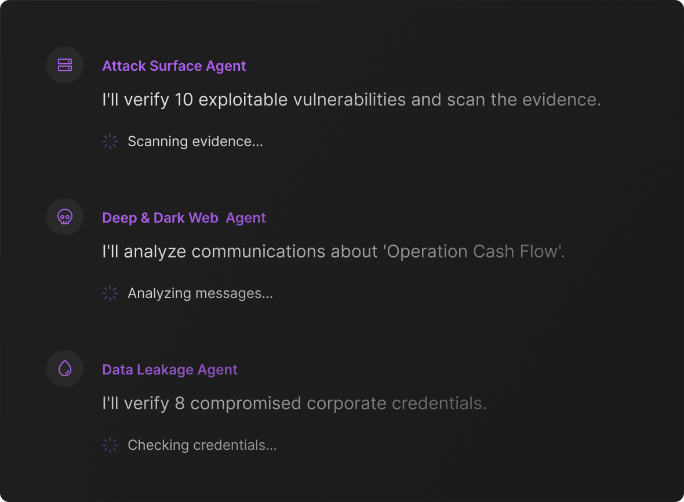Click the quoted 'Operation Cash Flow' text
This screenshot has width=684, height=502.
click(x=474, y=252)
